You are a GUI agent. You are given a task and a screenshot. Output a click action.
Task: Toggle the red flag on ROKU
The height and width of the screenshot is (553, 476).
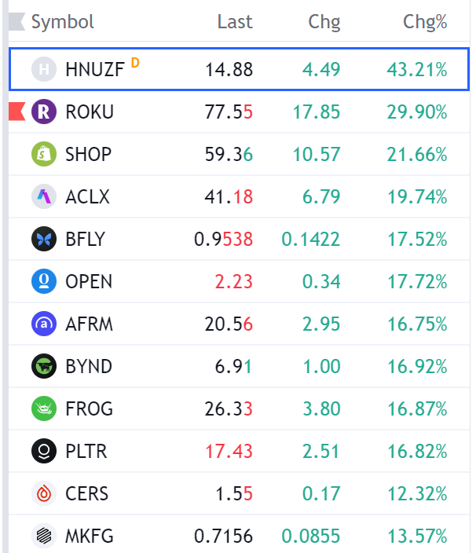(x=16, y=112)
